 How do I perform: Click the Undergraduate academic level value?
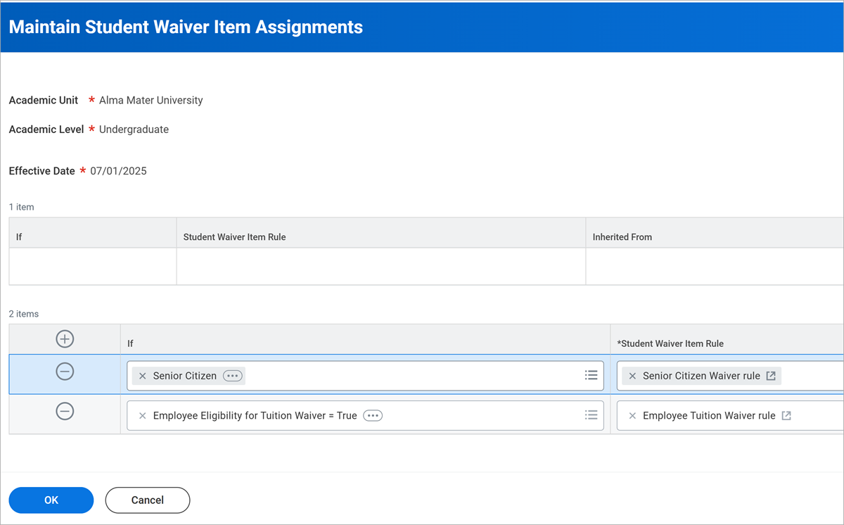point(134,129)
